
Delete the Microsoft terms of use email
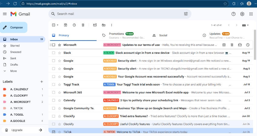pos(232,45)
